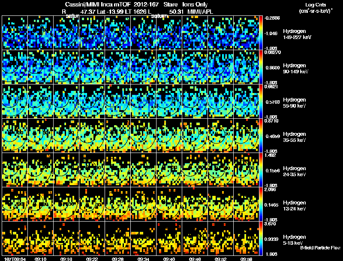Click the '09:46' time label
This screenshot has width=343, height=261.
[195, 259]
